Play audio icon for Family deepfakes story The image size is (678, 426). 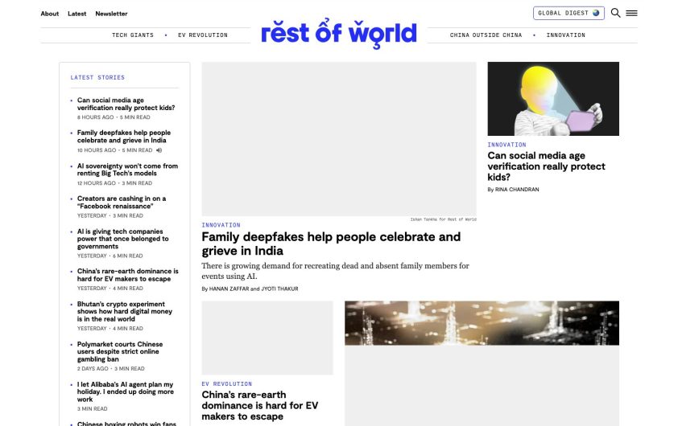(x=159, y=150)
